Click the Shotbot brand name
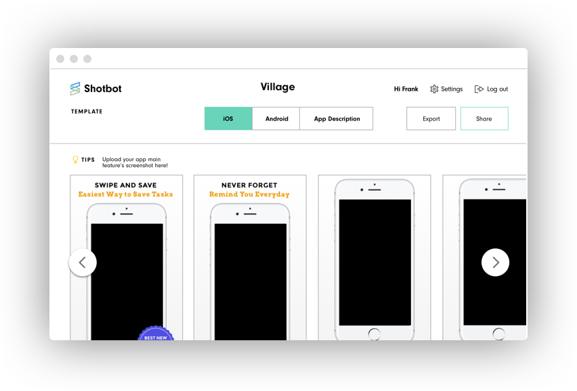The image size is (577, 391). point(103,89)
